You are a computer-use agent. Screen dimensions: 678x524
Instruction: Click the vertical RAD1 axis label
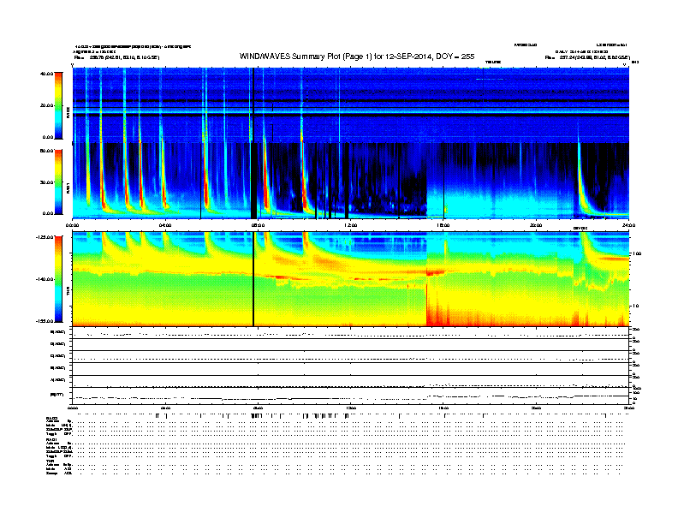(68, 188)
